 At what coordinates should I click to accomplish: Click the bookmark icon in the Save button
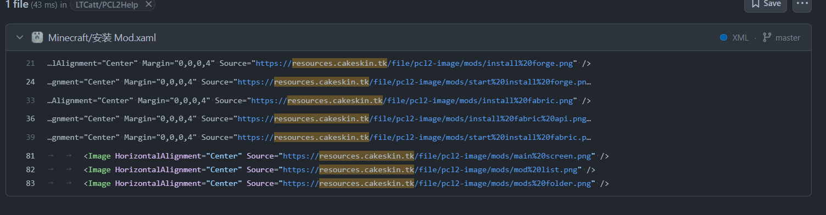[755, 4]
